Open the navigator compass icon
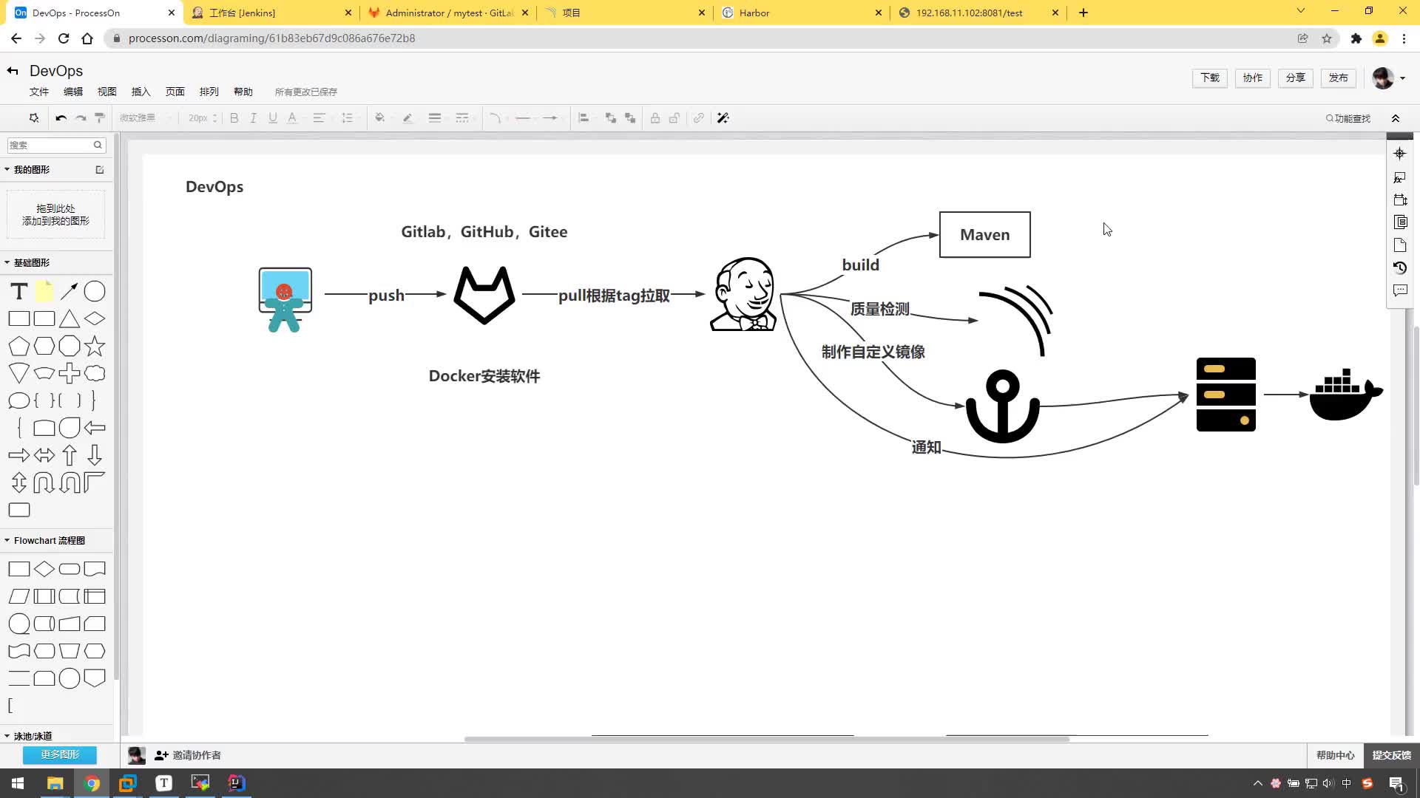This screenshot has height=798, width=1420. (1399, 154)
